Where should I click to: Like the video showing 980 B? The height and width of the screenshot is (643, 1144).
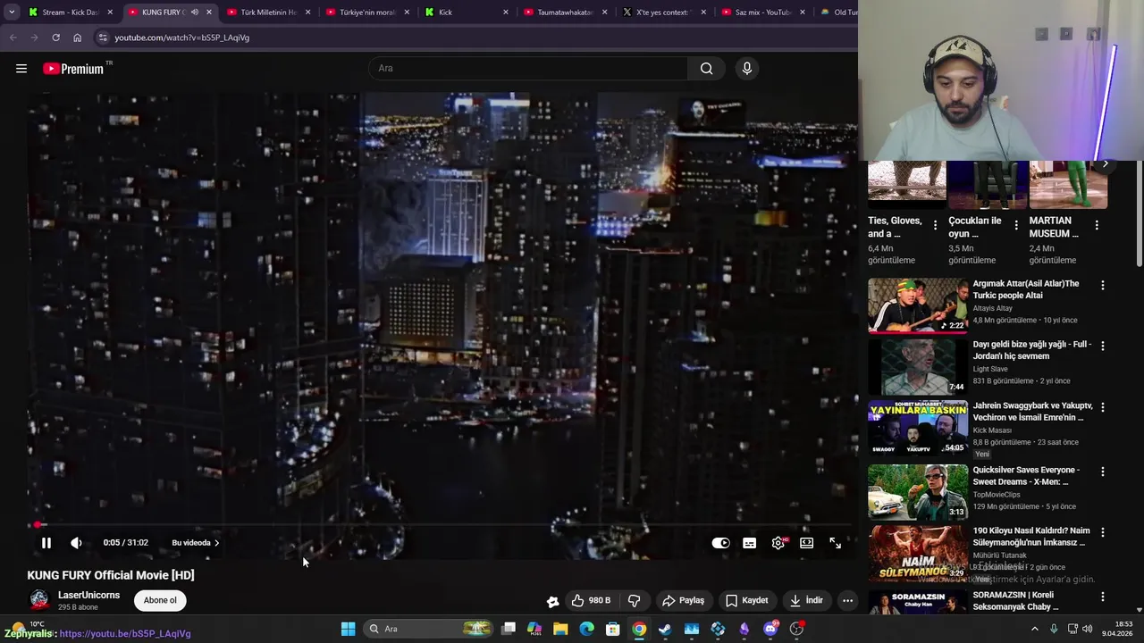pyautogui.click(x=592, y=600)
